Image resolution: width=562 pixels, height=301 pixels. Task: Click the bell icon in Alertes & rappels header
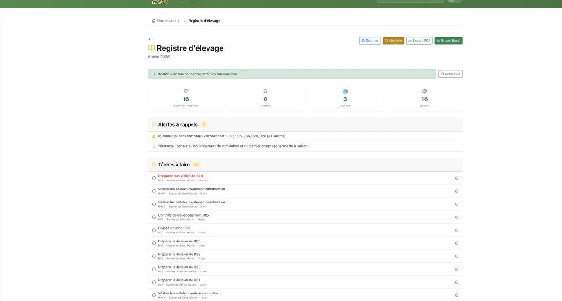[x=154, y=124]
